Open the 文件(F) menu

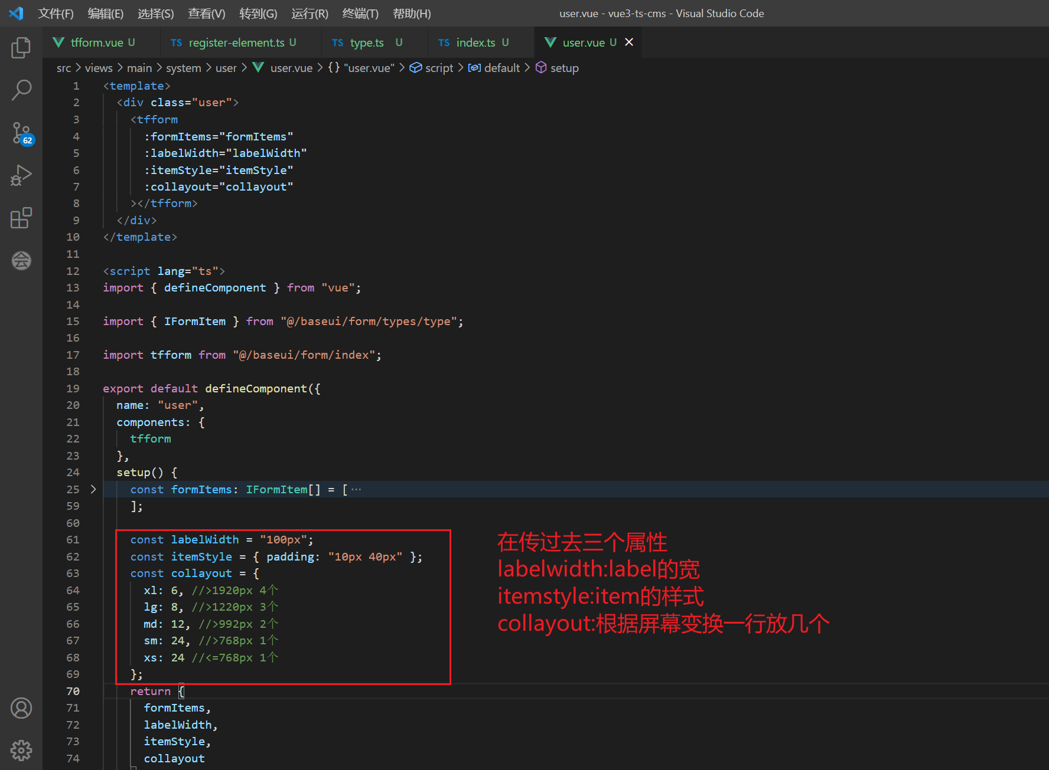56,14
